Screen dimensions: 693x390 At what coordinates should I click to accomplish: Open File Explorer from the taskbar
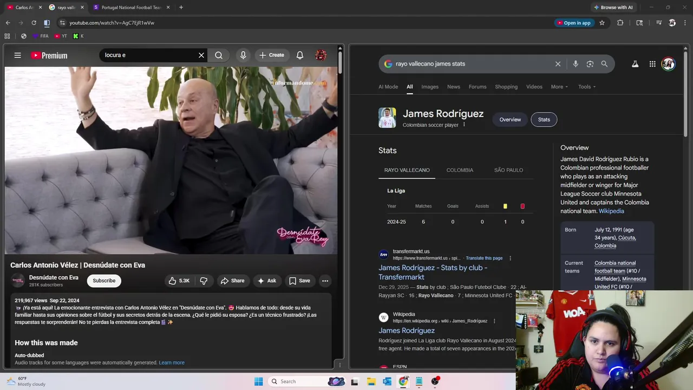click(x=371, y=381)
